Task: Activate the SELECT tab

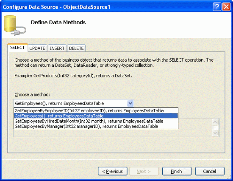Action: pyautogui.click(x=17, y=48)
